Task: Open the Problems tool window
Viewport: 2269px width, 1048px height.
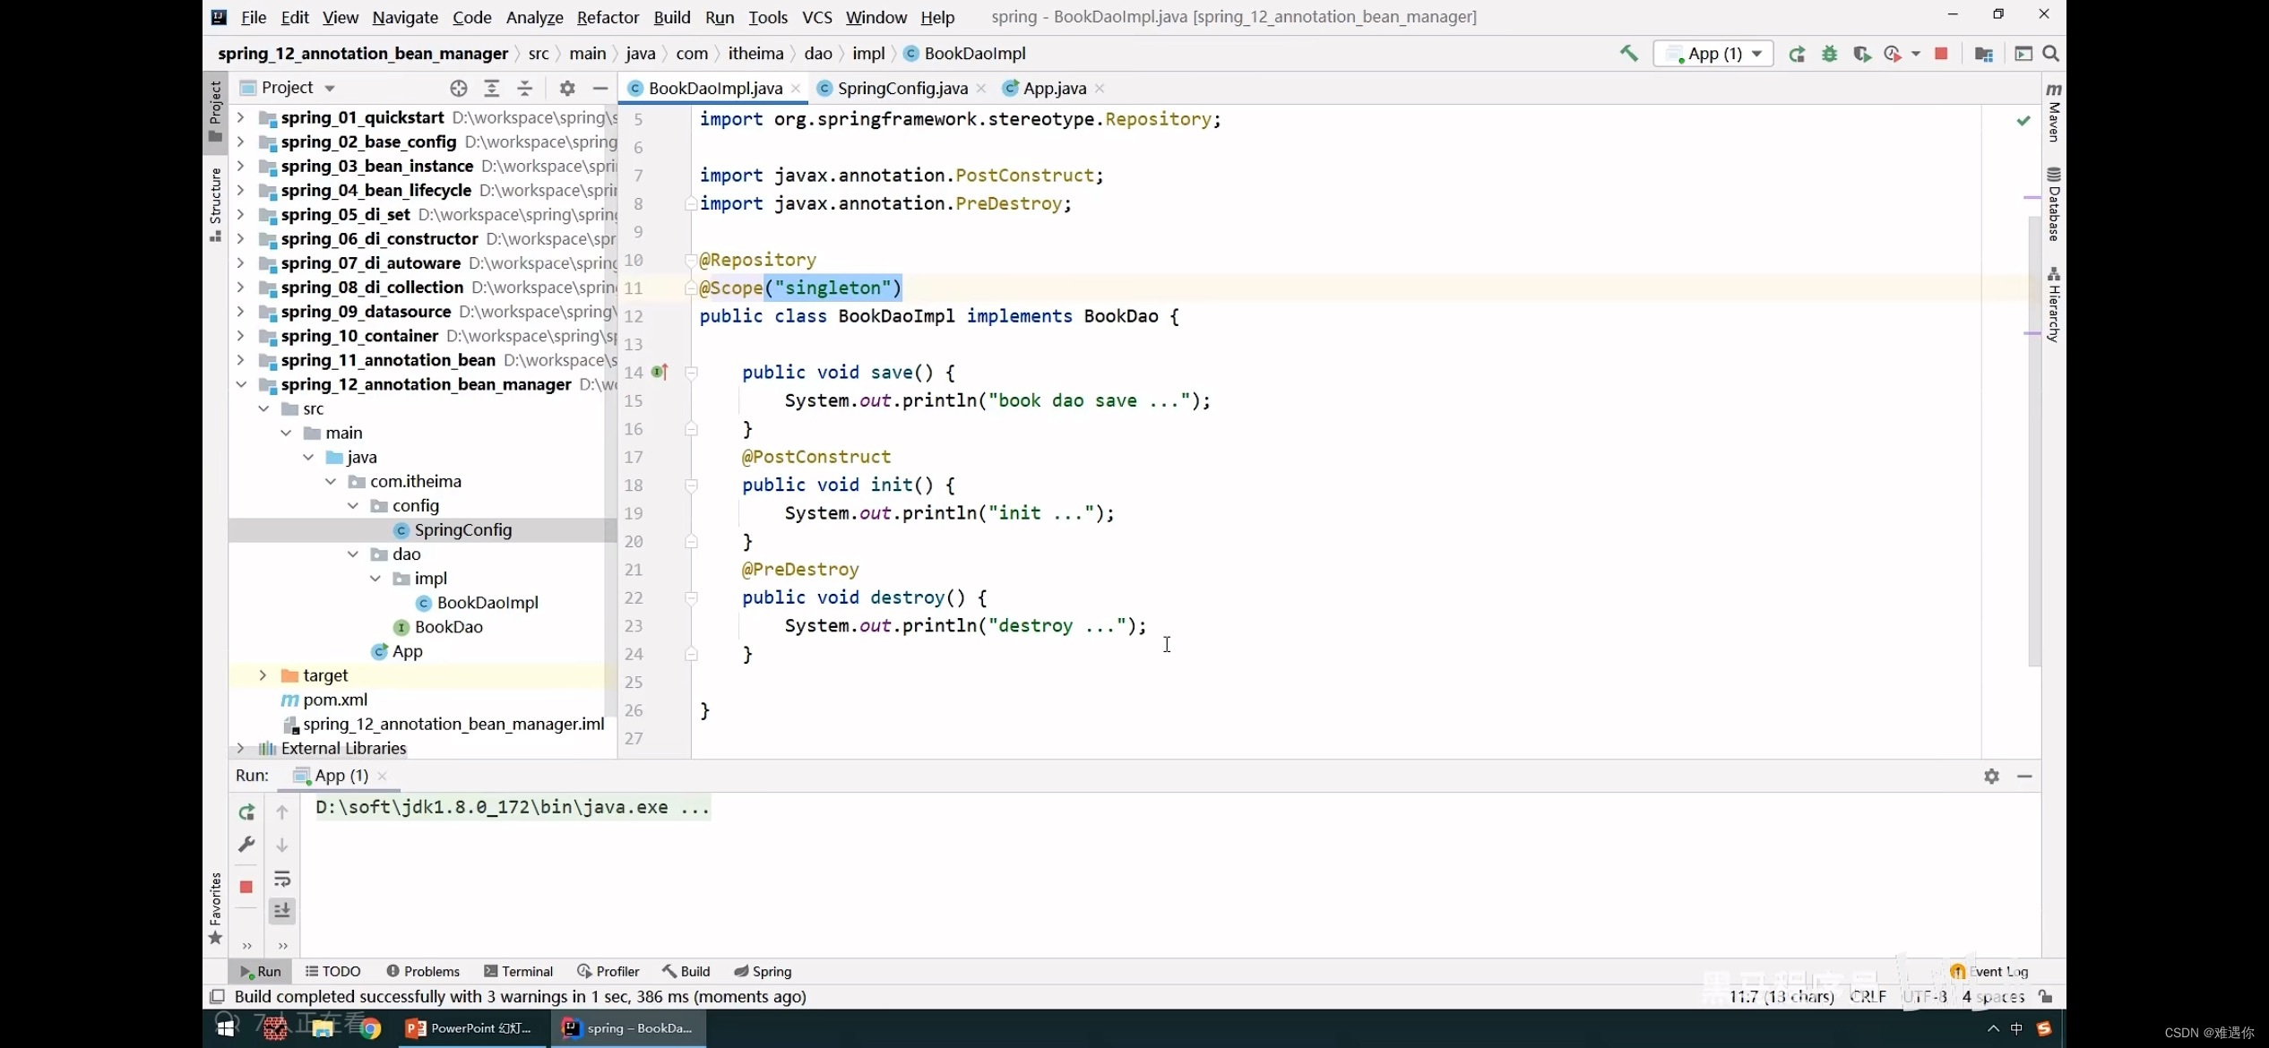Action: click(x=423, y=971)
